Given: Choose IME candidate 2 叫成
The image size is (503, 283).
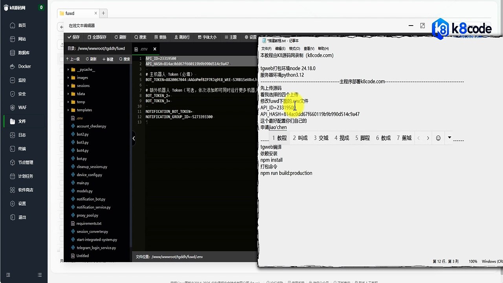Looking at the screenshot, I should click(300, 138).
